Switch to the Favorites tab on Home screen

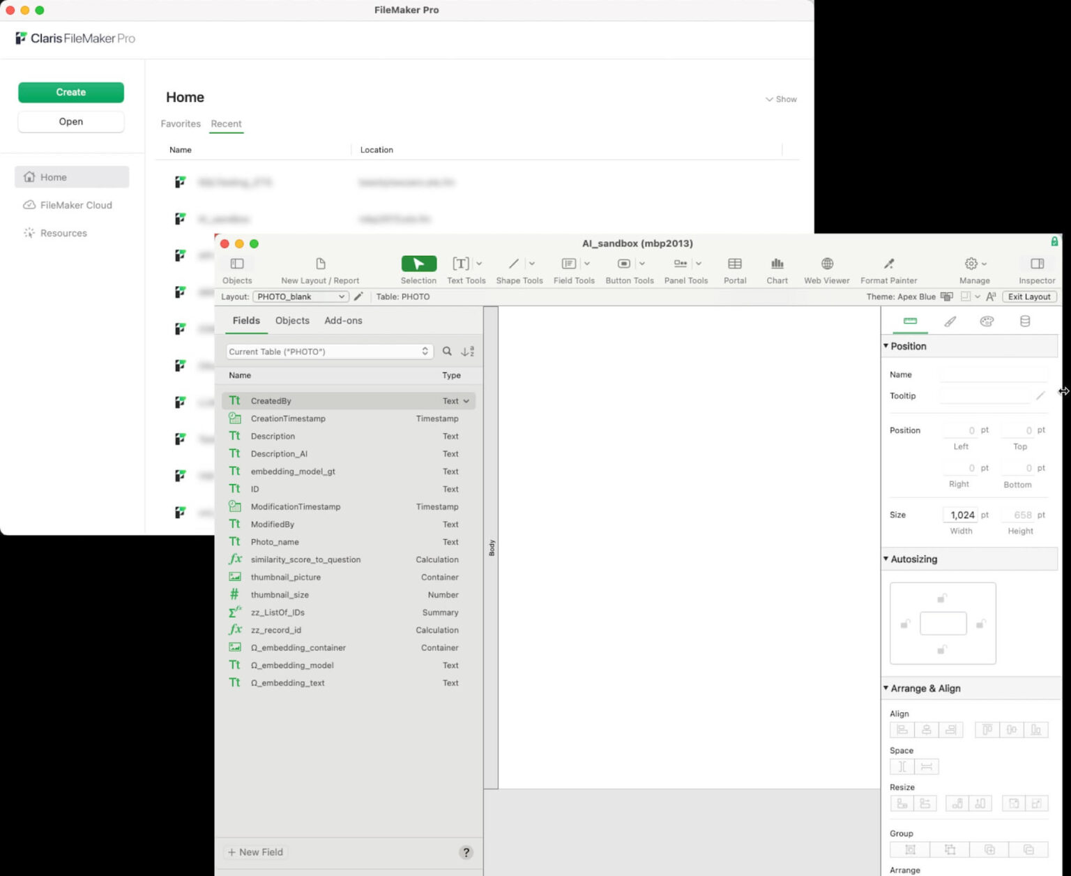(x=180, y=123)
